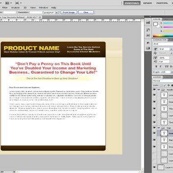Collapse the headline layer group arrow
173x173 pixels.
159,90
